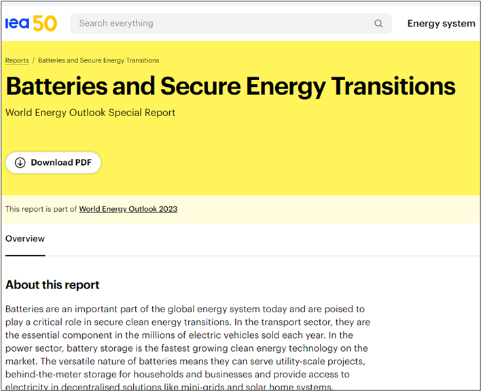The width and height of the screenshot is (481, 391).
Task: Click the Download PDF button
Action: pos(54,162)
